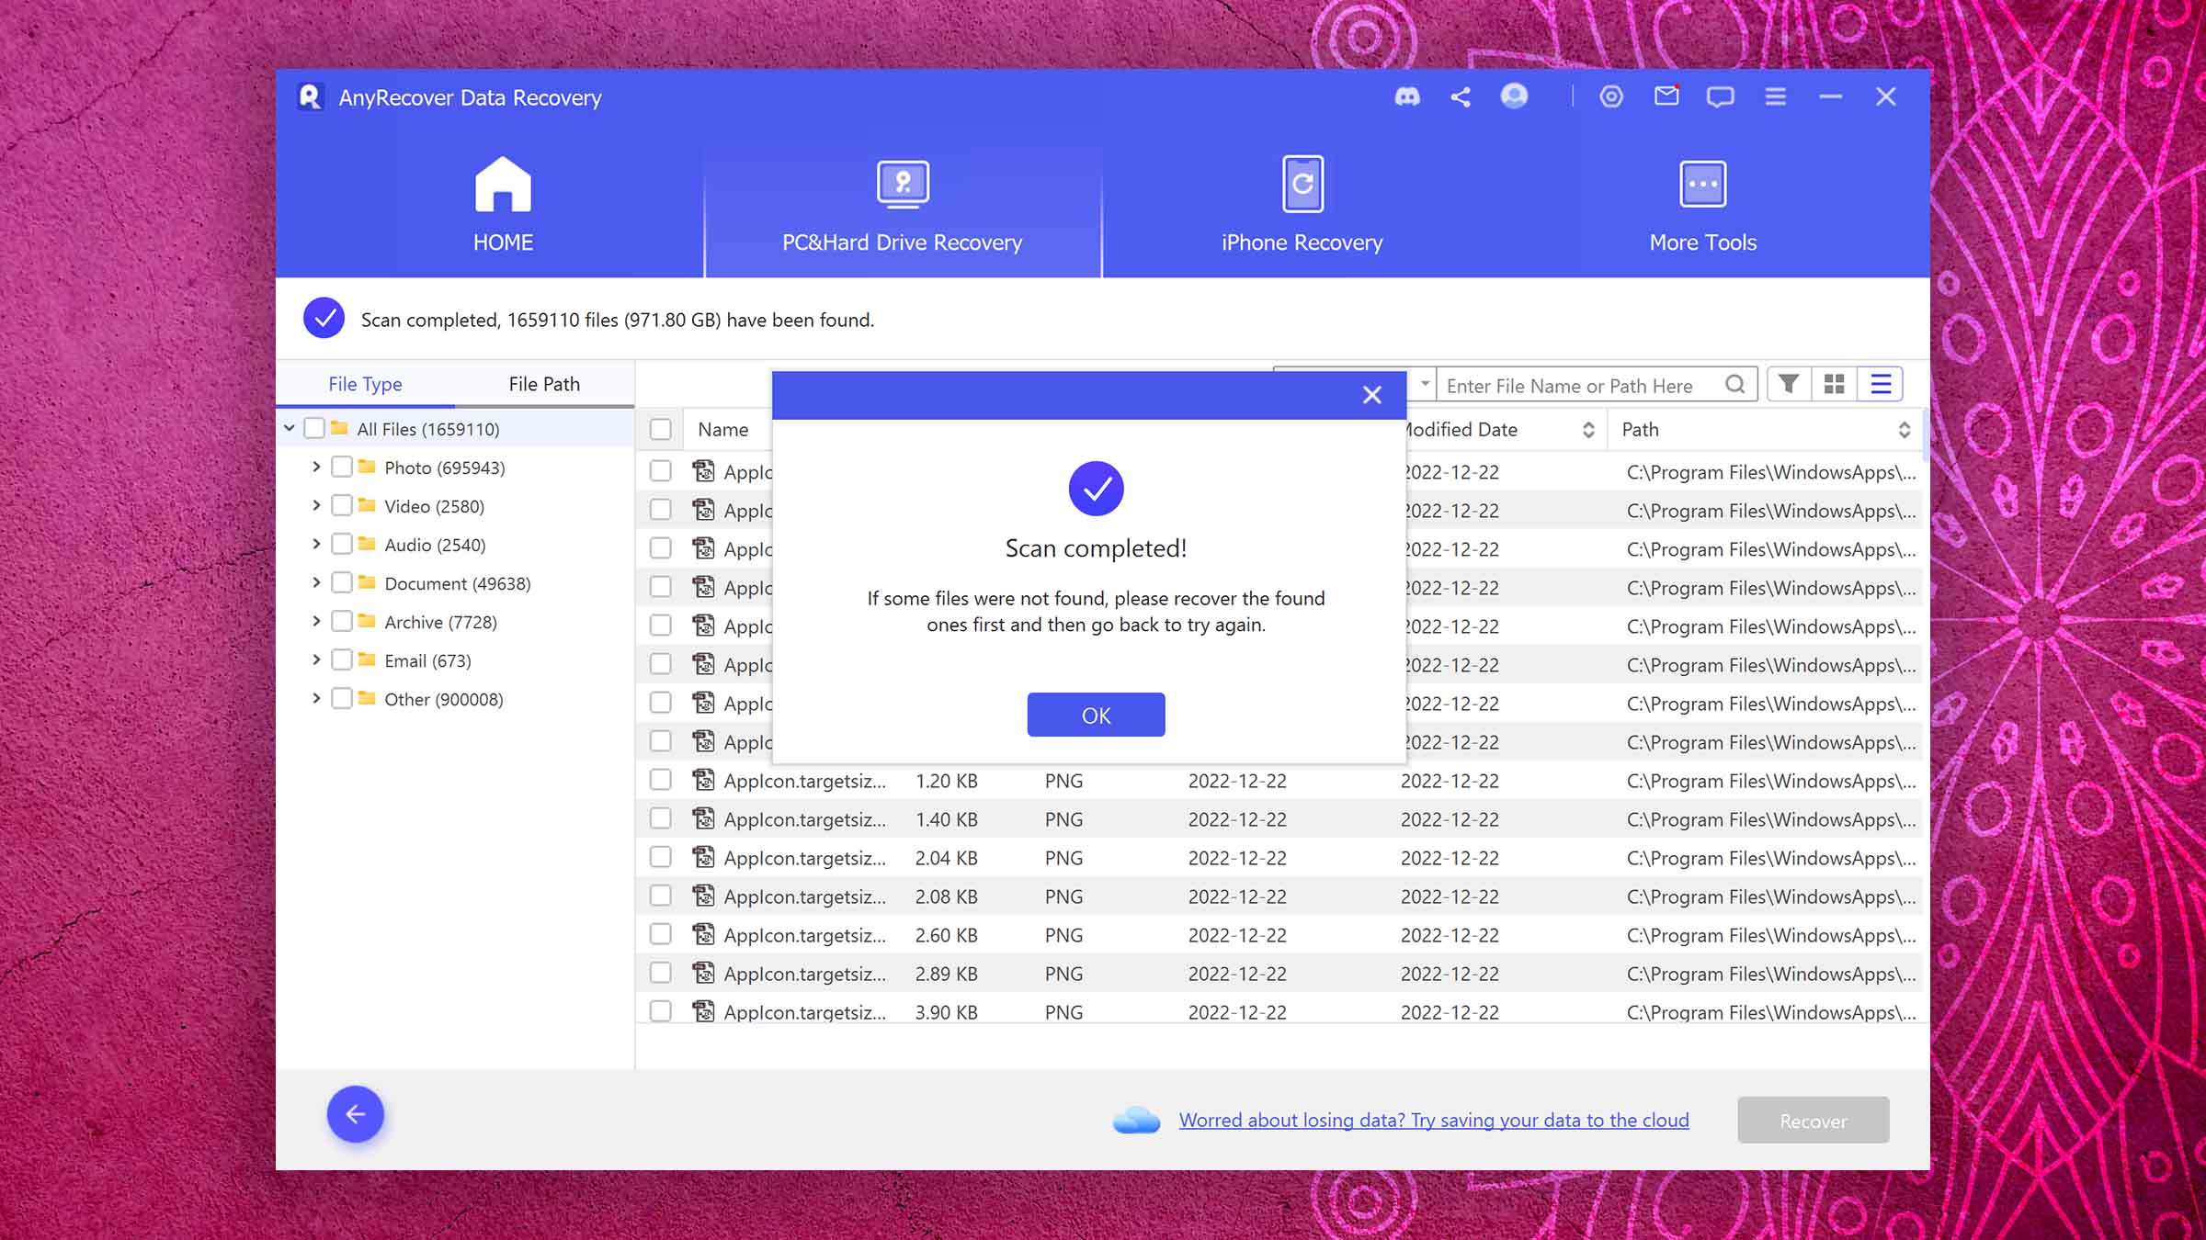Click the 2.60 KB size cell
The height and width of the screenshot is (1240, 2206).
pyautogui.click(x=946, y=934)
